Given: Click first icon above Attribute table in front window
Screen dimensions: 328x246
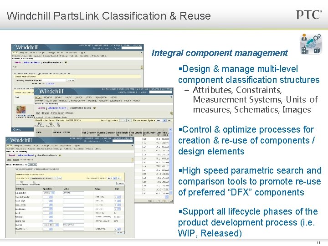Looking at the screenshot, I should click(x=21, y=182).
